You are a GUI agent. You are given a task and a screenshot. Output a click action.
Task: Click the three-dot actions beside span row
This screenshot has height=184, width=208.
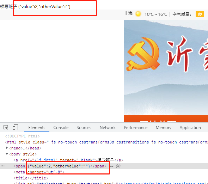click(x=3, y=166)
